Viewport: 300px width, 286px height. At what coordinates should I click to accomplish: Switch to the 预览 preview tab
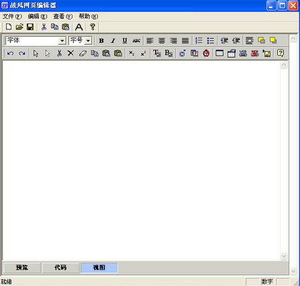[22, 267]
